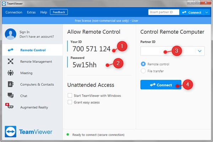Check the Grant easy access box
213x142 pixels.
[x=70, y=102]
